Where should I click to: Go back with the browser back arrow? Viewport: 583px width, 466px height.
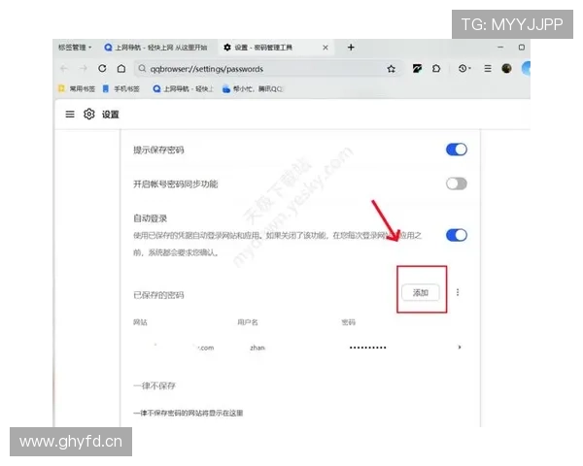coord(64,68)
